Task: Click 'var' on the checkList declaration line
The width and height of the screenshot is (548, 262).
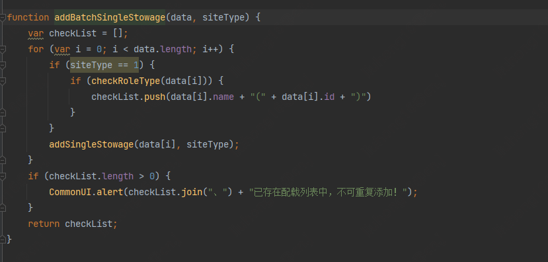Action: coord(36,33)
